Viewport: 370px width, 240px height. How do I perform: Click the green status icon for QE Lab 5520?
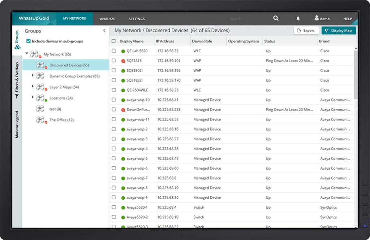point(123,51)
